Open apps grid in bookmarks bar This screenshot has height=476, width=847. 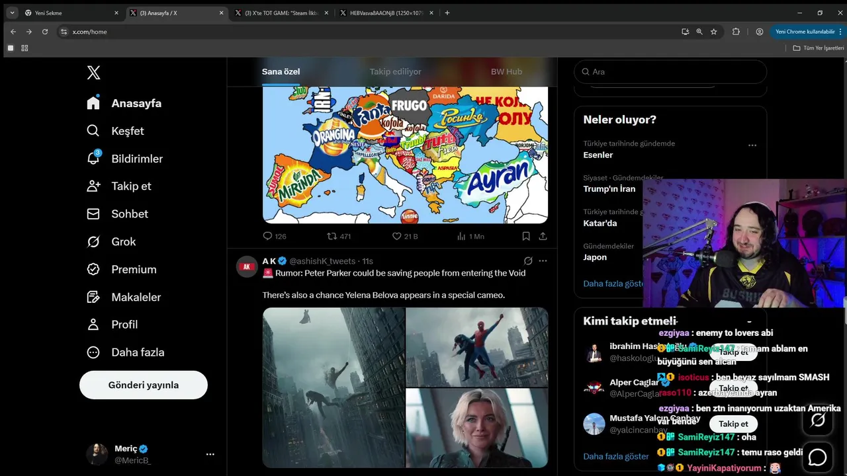click(x=24, y=48)
